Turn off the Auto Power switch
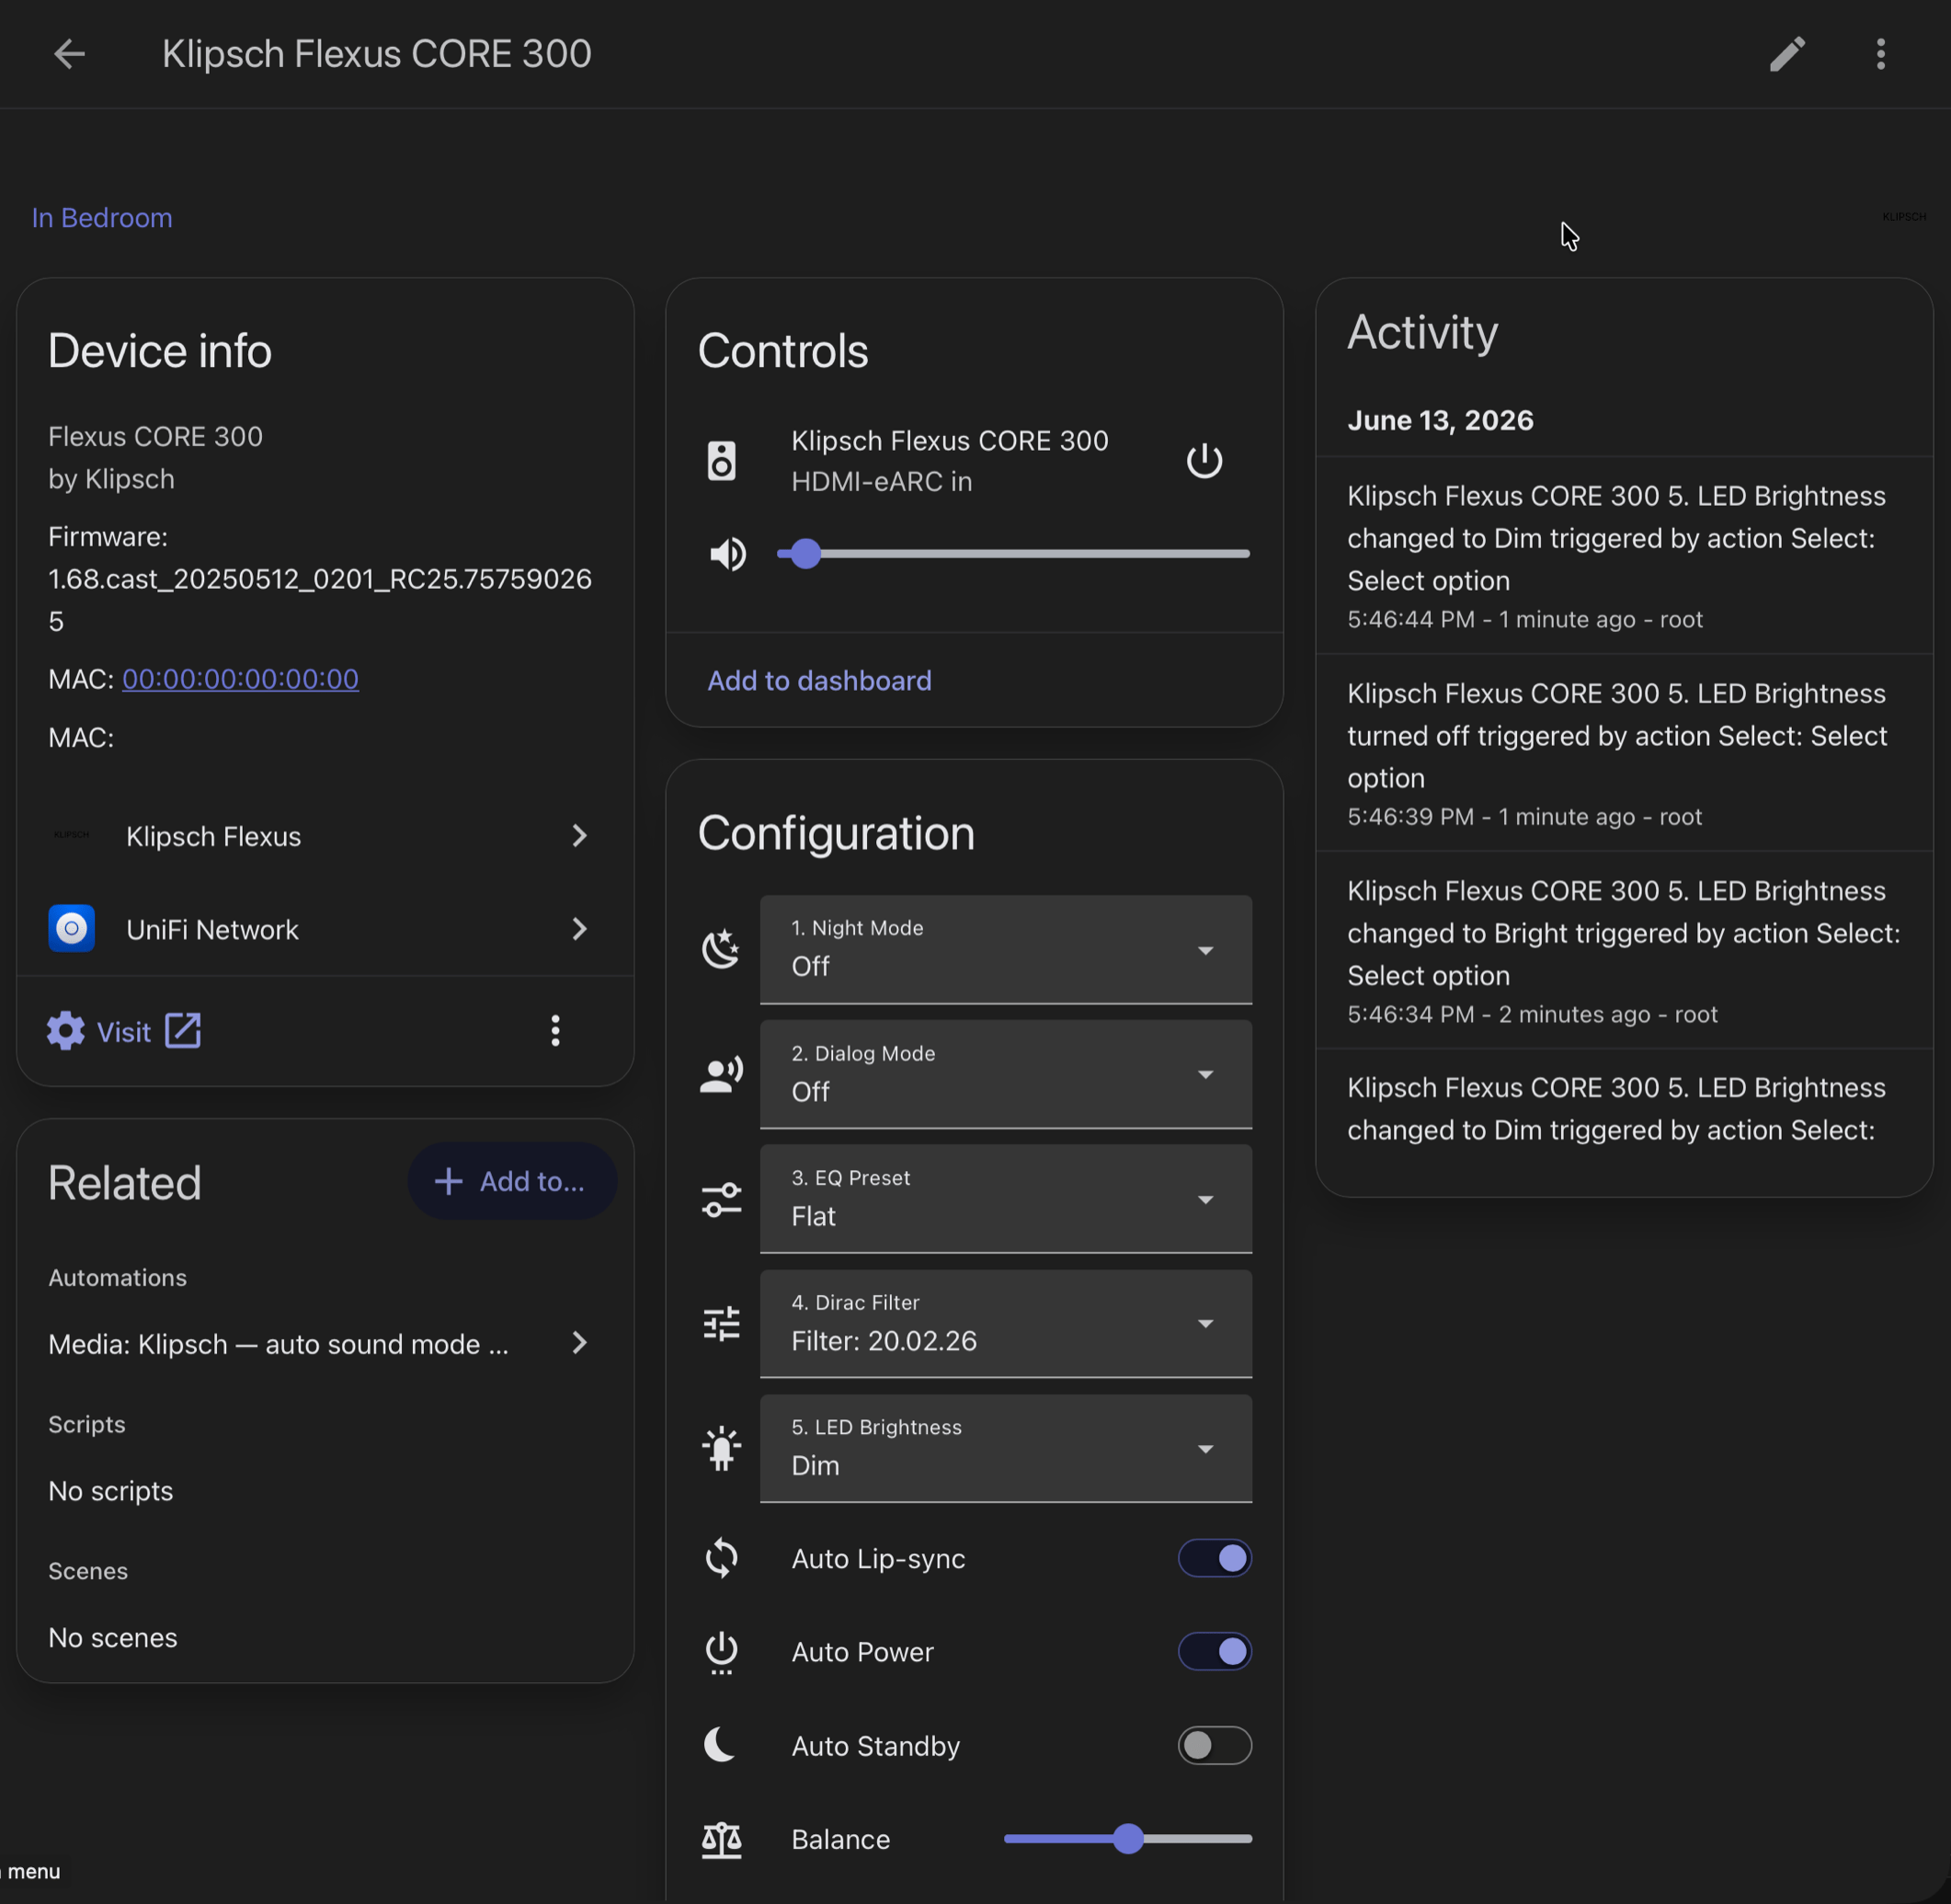 coord(1215,1652)
